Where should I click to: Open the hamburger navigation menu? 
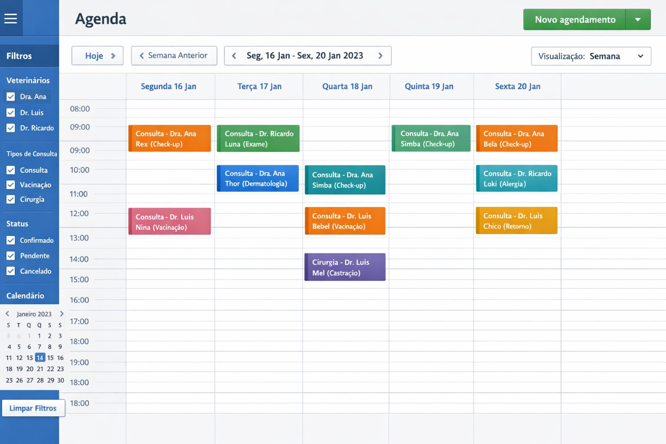(x=11, y=18)
